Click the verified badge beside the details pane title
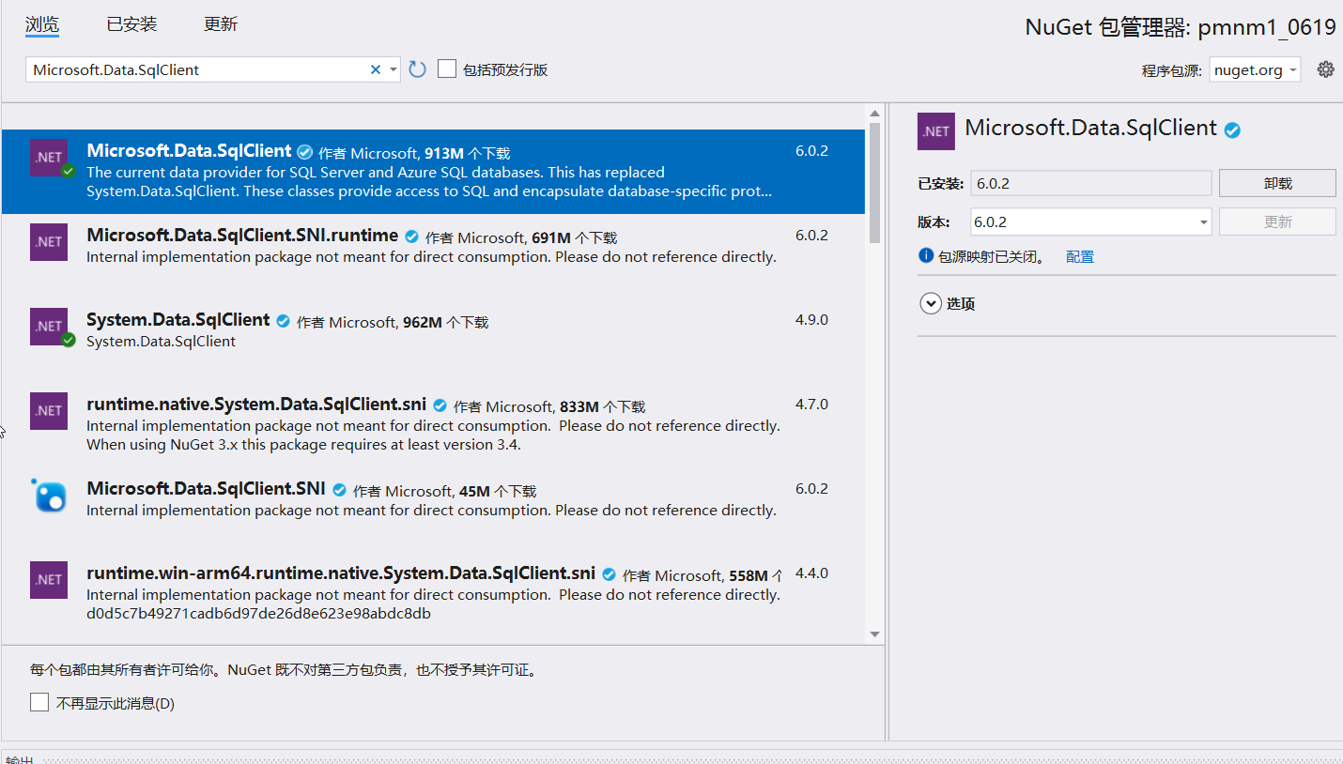 click(x=1232, y=130)
